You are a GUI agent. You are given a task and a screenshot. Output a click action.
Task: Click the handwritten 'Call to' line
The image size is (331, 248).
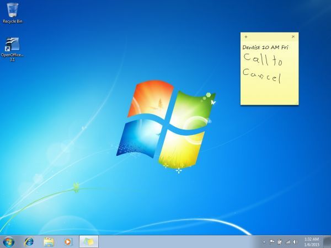[263, 60]
